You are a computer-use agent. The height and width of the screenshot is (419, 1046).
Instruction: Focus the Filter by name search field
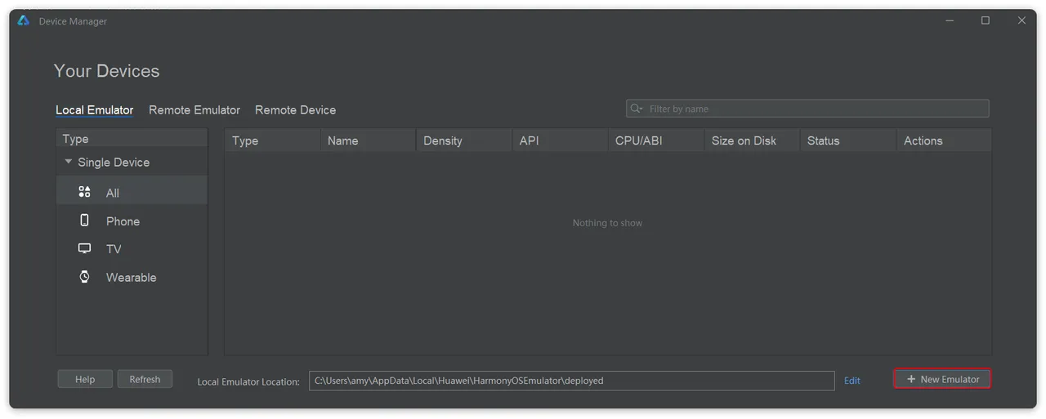(807, 109)
